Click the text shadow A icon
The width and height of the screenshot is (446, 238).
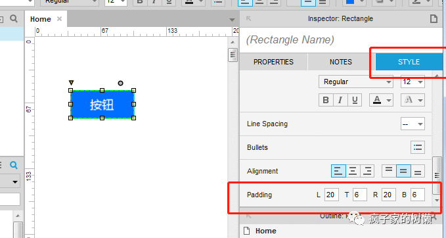(x=408, y=100)
